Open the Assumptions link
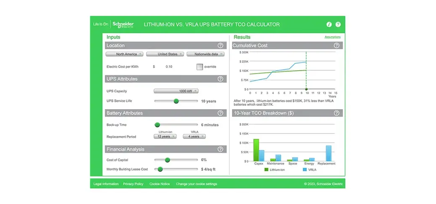Viewport: 436px width, 204px height. point(333,37)
